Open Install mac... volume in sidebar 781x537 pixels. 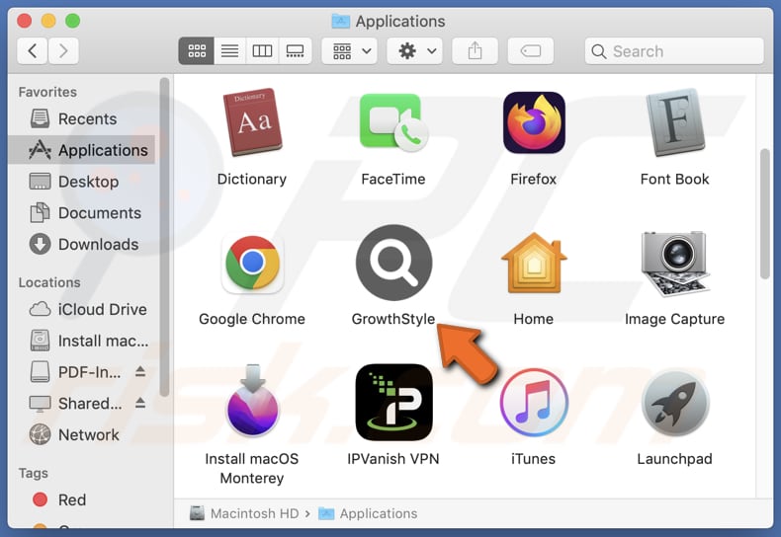(83, 341)
